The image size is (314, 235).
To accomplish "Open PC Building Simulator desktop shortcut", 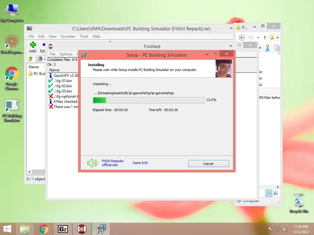I will coord(12,110).
